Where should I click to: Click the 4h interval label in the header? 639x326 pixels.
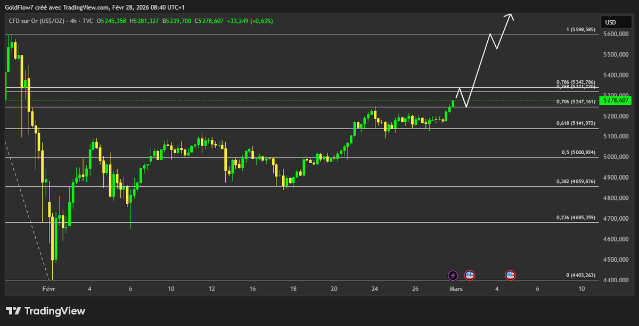(75, 21)
